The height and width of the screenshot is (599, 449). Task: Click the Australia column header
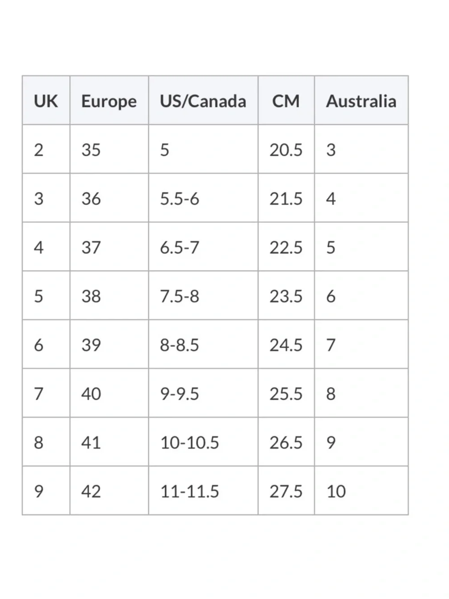(361, 101)
